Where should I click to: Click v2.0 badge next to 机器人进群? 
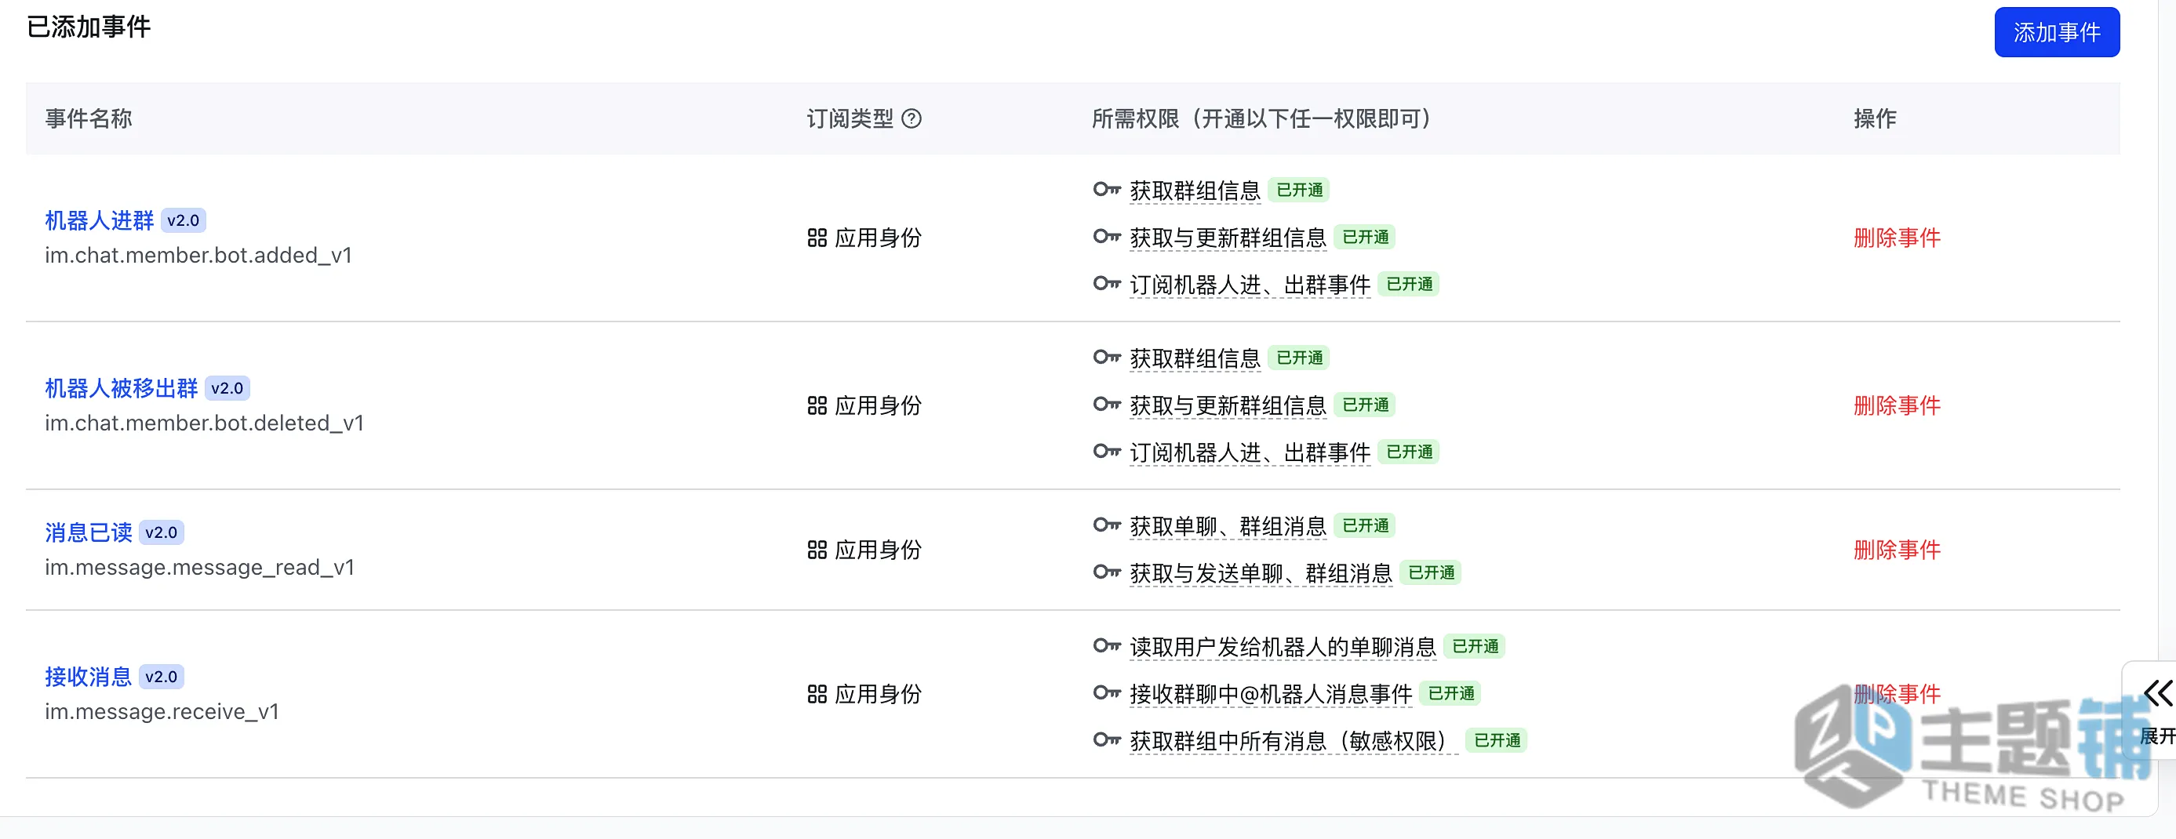coord(184,221)
